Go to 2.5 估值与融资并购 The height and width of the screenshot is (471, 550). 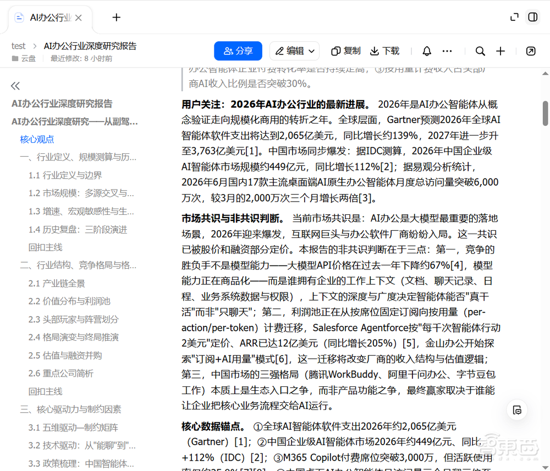[65, 356]
